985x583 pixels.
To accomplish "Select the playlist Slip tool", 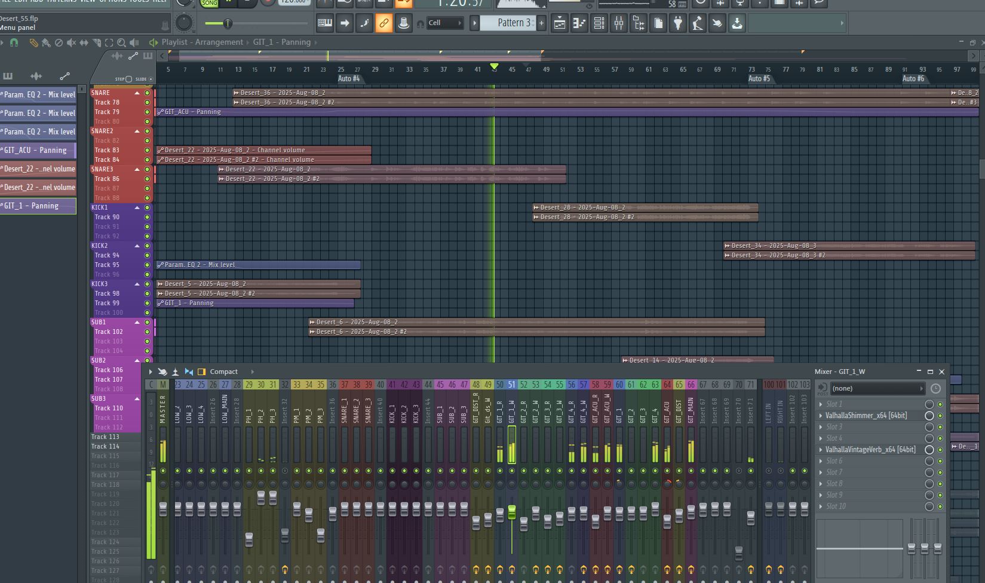I will point(84,42).
